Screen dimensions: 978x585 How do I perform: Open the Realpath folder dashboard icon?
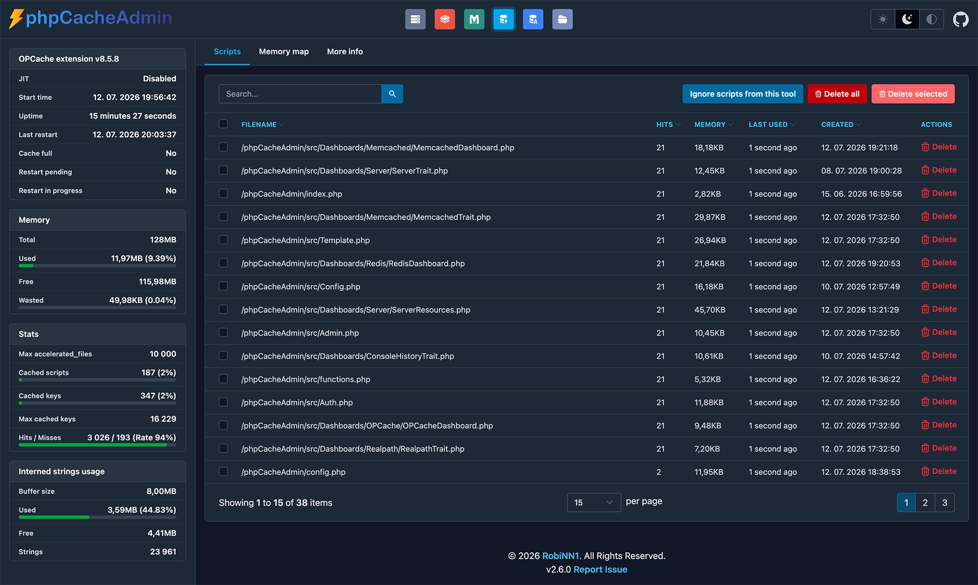pyautogui.click(x=562, y=19)
